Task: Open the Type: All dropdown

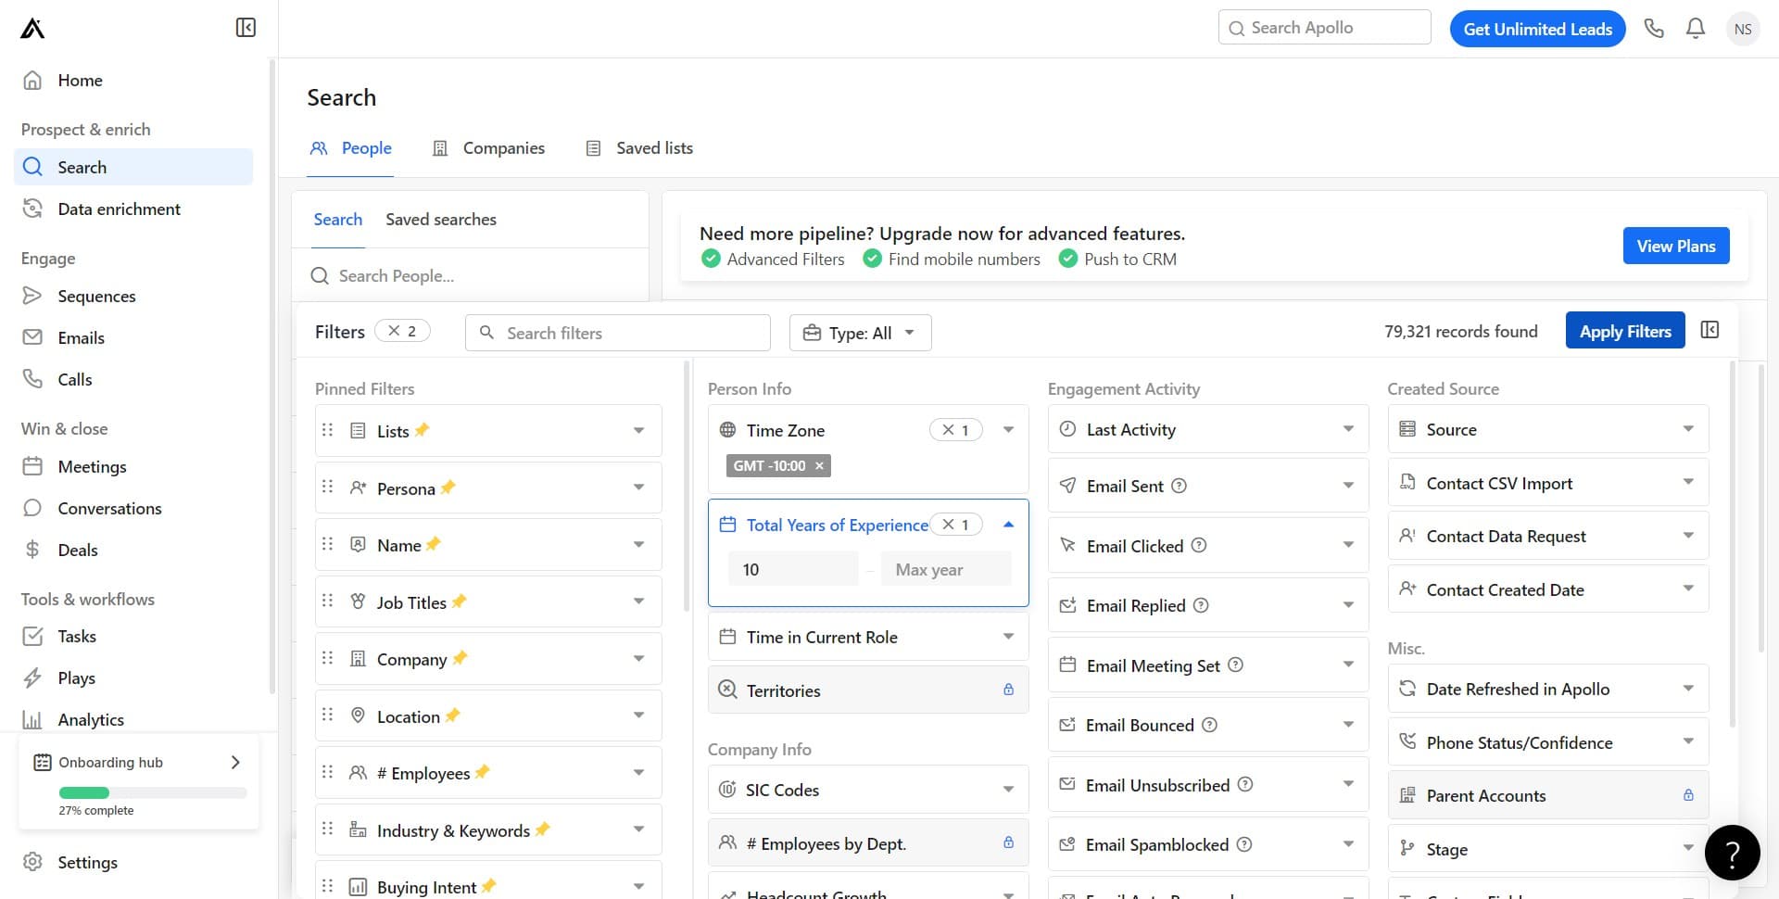Action: (x=860, y=333)
